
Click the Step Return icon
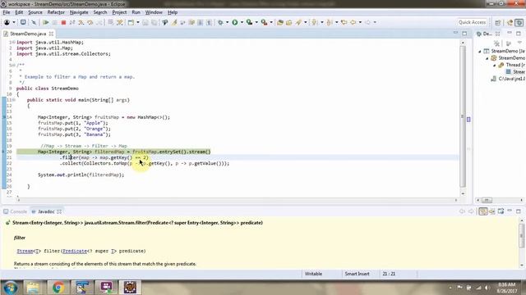[99, 22]
